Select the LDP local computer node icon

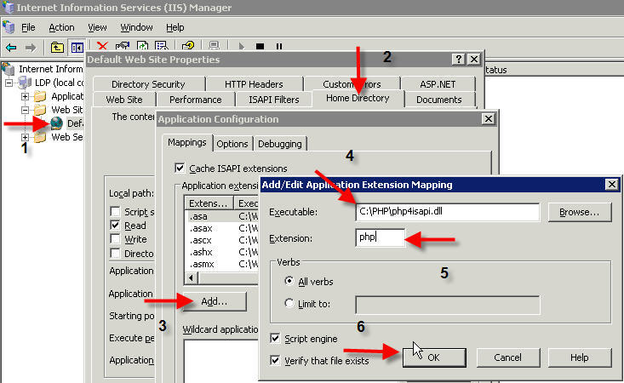point(25,83)
